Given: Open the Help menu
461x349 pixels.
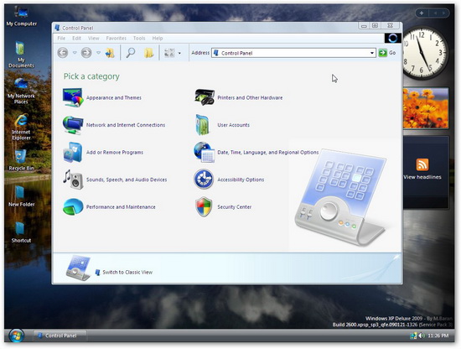Looking at the screenshot, I should (x=158, y=39).
